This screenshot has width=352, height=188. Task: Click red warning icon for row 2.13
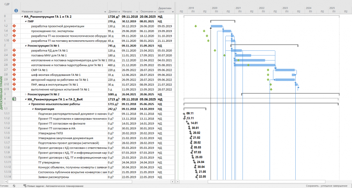14,89
